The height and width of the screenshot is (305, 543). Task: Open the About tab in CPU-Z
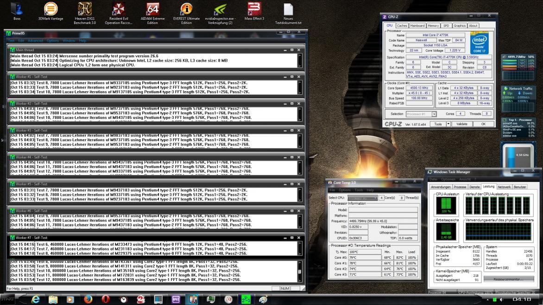tap(473, 25)
